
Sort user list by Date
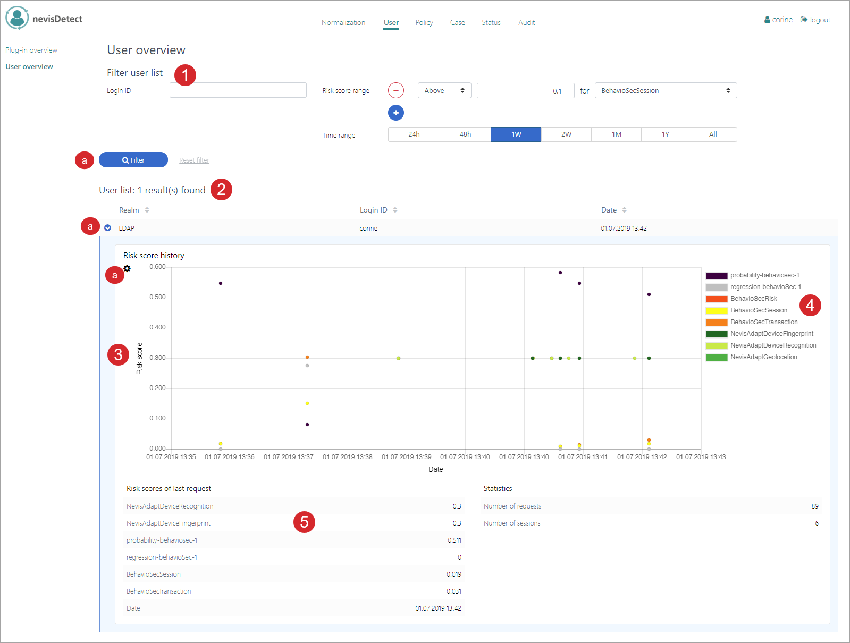624,210
